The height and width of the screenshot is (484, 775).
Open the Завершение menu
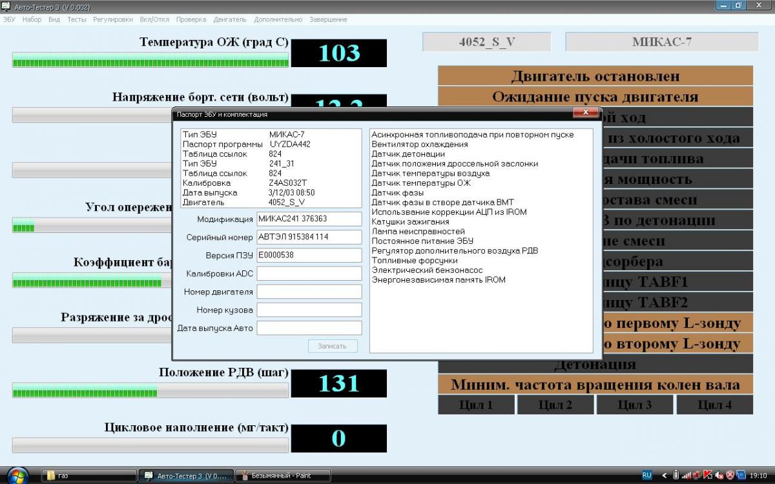pyautogui.click(x=328, y=19)
